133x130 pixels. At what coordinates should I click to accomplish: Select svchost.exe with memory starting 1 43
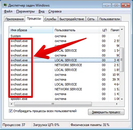pos(19,94)
